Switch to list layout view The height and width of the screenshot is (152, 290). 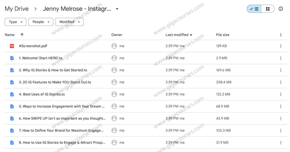click(x=254, y=9)
